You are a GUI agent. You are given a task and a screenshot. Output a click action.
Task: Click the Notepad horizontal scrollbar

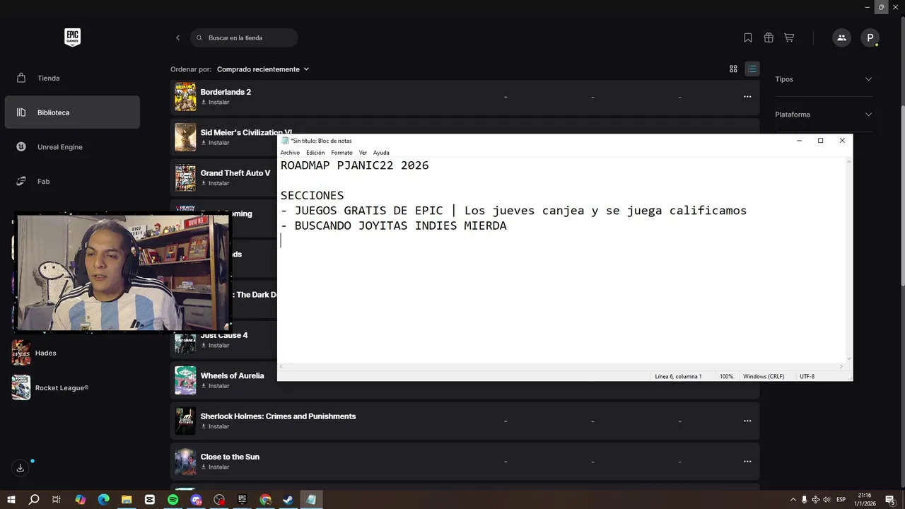point(561,366)
